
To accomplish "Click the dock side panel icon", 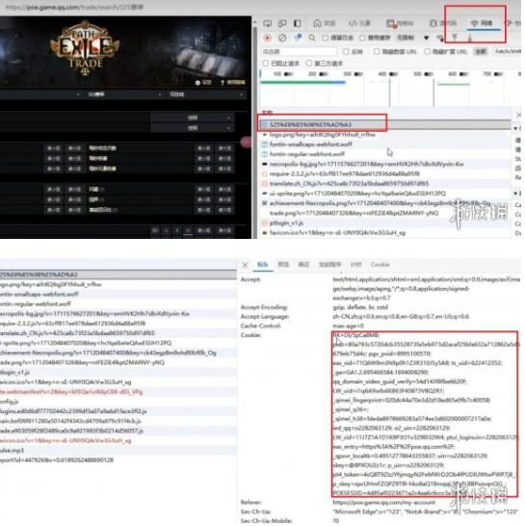I will (298, 23).
